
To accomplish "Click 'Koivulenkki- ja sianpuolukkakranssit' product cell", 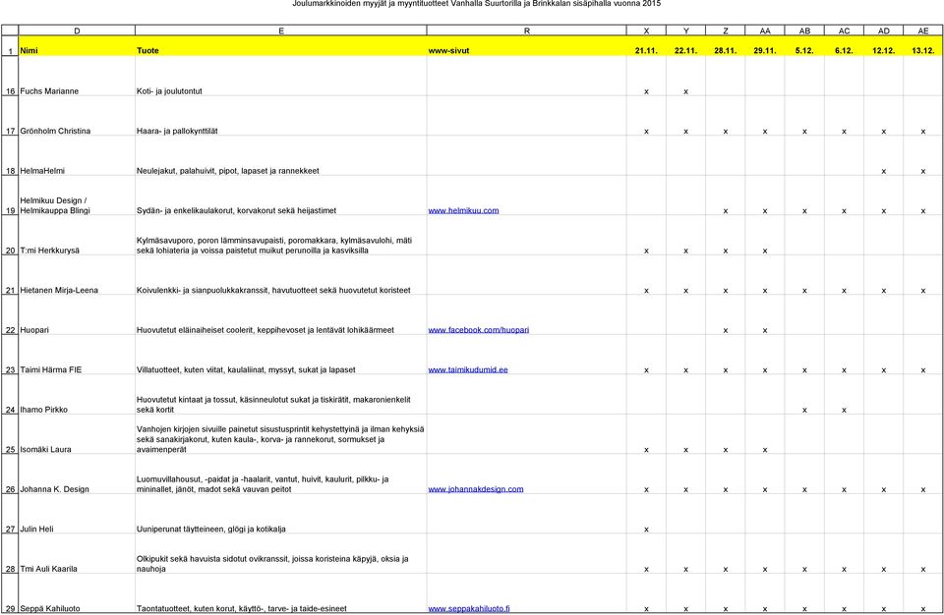I will [281, 275].
